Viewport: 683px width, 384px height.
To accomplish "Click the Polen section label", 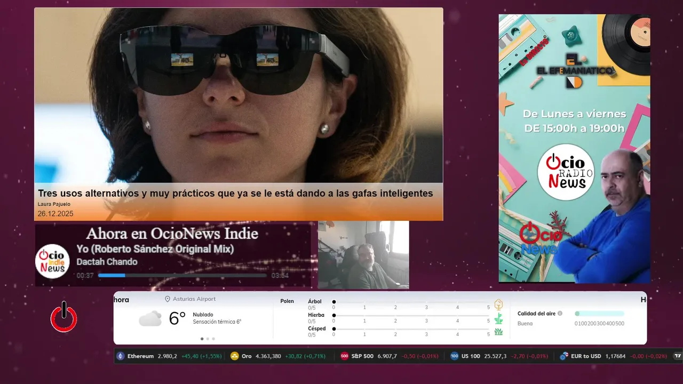I will pos(287,301).
